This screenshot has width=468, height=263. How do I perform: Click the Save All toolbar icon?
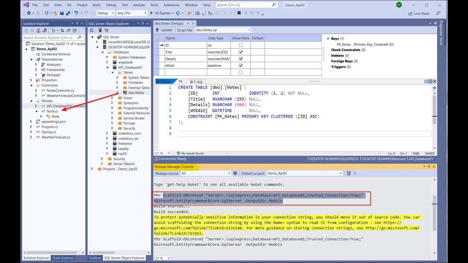68,13
